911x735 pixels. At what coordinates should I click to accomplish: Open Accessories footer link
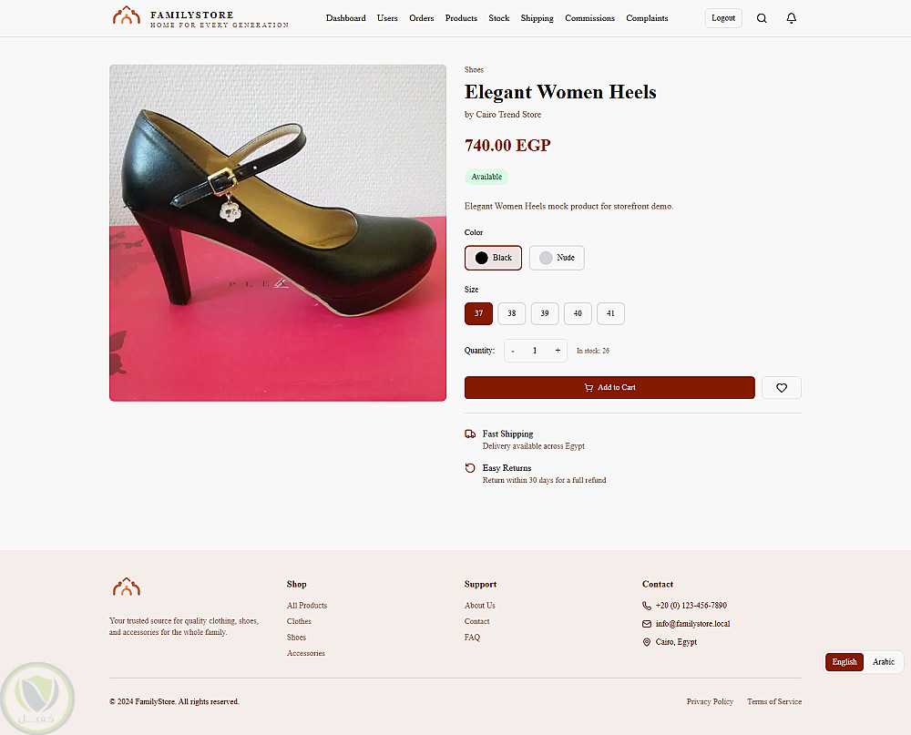(305, 653)
